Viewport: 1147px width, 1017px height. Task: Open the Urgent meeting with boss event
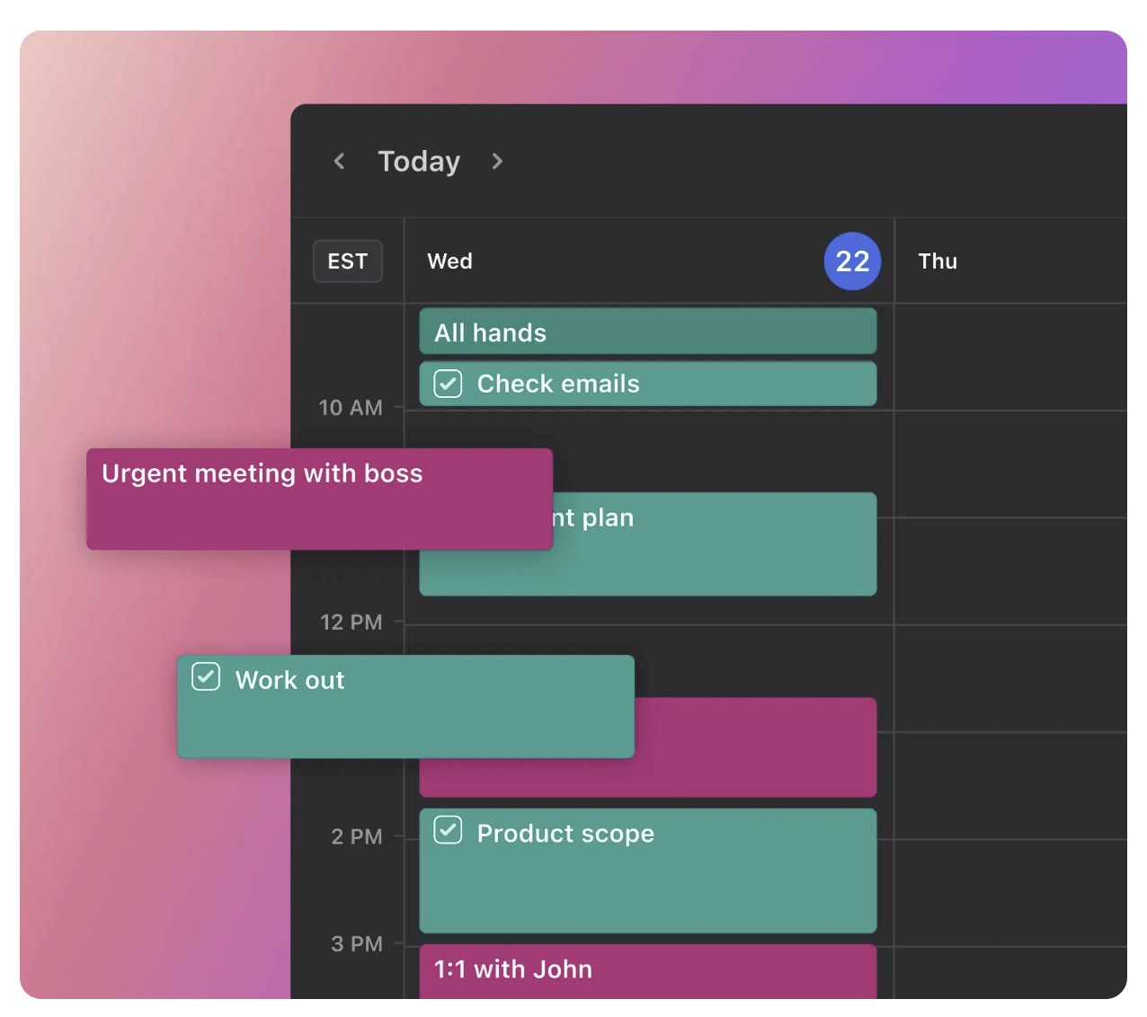coord(319,499)
